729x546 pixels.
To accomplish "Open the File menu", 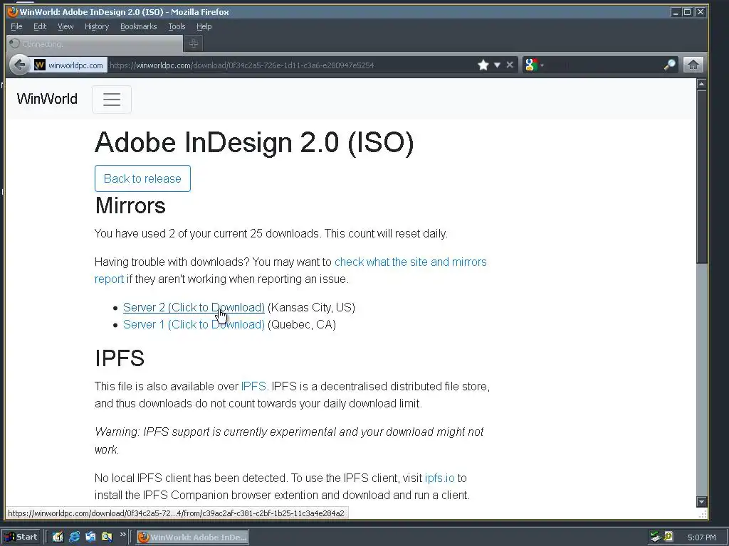I will click(x=16, y=26).
